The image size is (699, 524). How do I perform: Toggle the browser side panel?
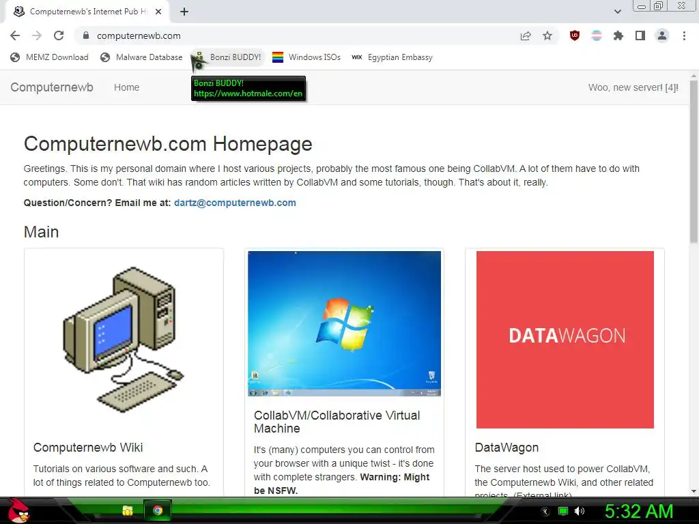pyautogui.click(x=640, y=35)
